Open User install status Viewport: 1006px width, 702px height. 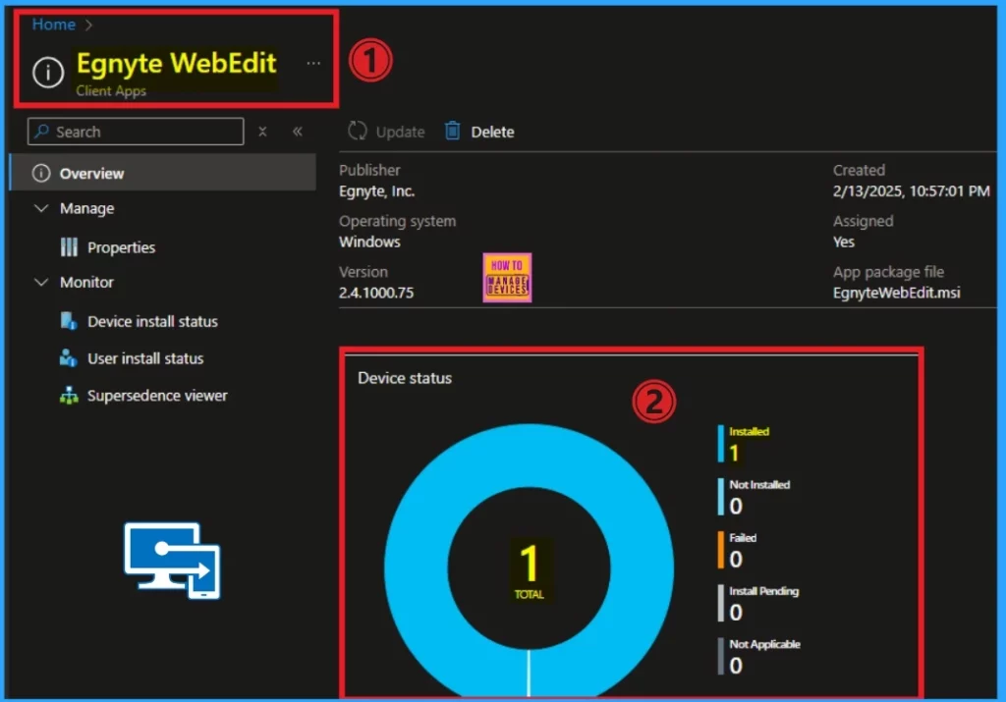click(x=145, y=358)
